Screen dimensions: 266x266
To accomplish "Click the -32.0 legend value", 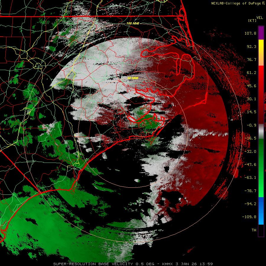I will point(250,152).
